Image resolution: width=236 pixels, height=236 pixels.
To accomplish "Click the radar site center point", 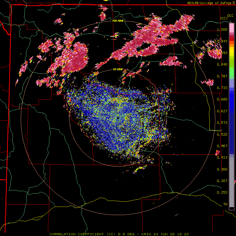I will point(118,118).
